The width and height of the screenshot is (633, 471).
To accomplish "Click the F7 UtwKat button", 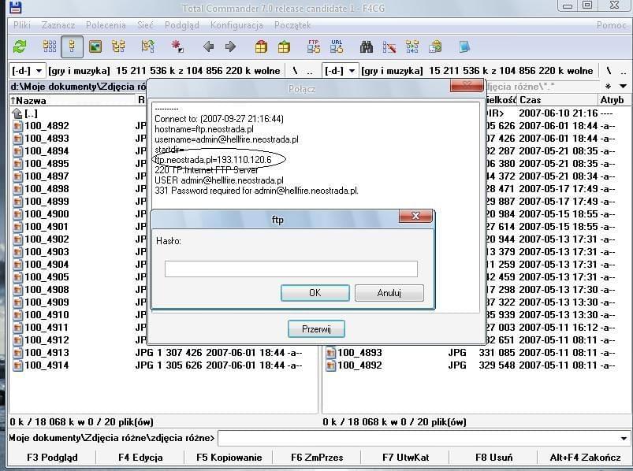I will (405, 458).
